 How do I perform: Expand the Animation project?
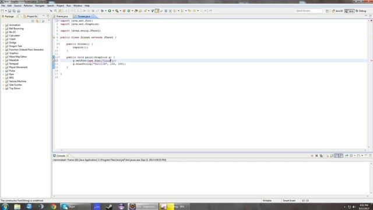3,25
